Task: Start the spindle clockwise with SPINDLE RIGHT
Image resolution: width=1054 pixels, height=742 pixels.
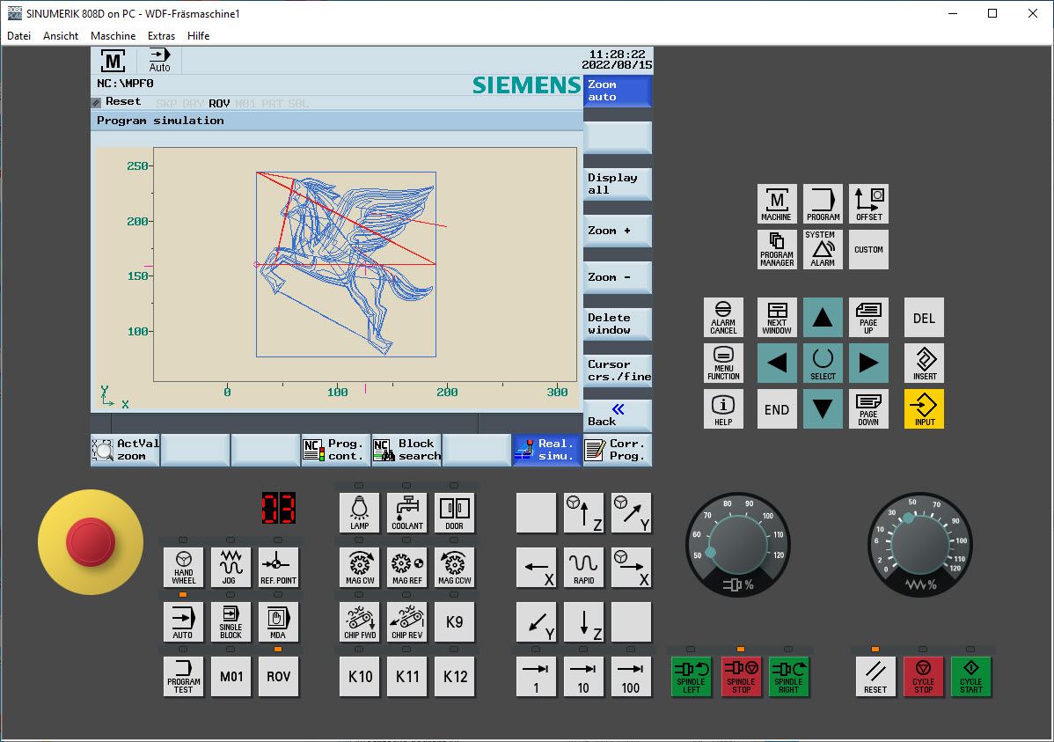Action: (788, 677)
